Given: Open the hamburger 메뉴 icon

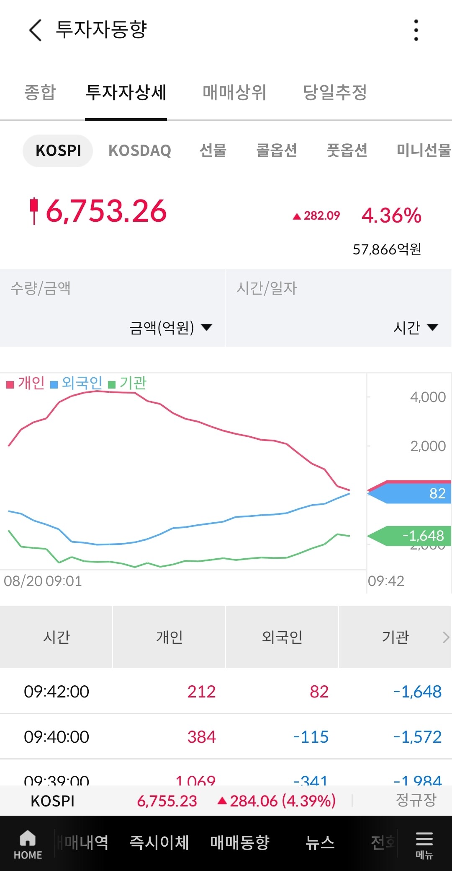Looking at the screenshot, I should pos(424,844).
